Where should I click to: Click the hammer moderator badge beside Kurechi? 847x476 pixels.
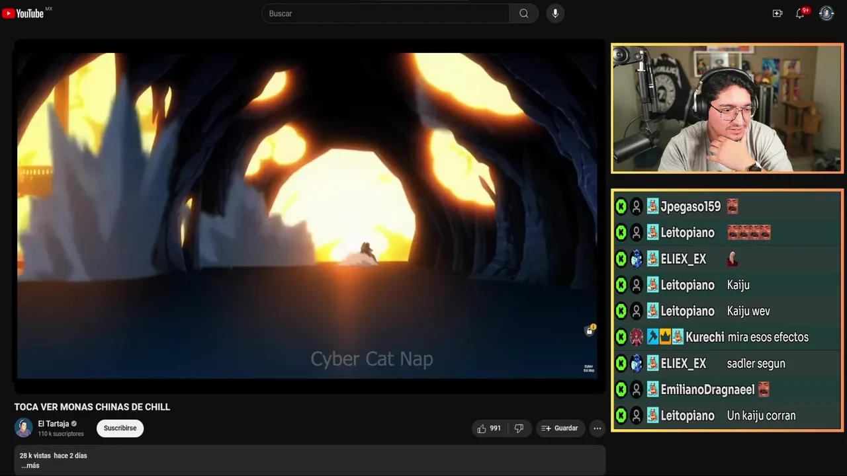click(x=652, y=337)
